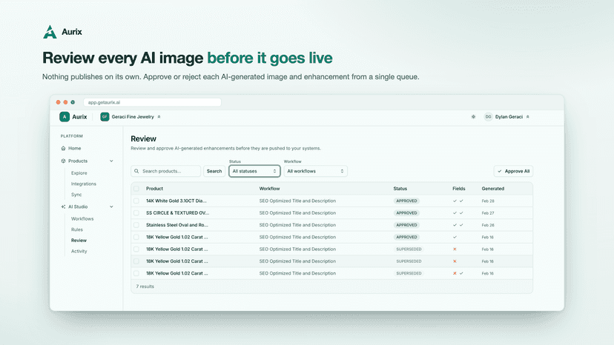
Task: Check the 14K White Gold 3.10CT row checkbox
Action: pos(136,201)
